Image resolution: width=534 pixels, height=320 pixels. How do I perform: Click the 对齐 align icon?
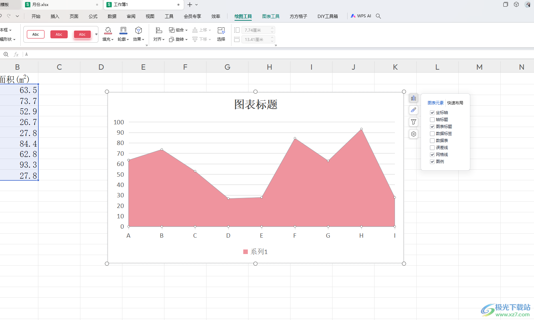tap(159, 31)
